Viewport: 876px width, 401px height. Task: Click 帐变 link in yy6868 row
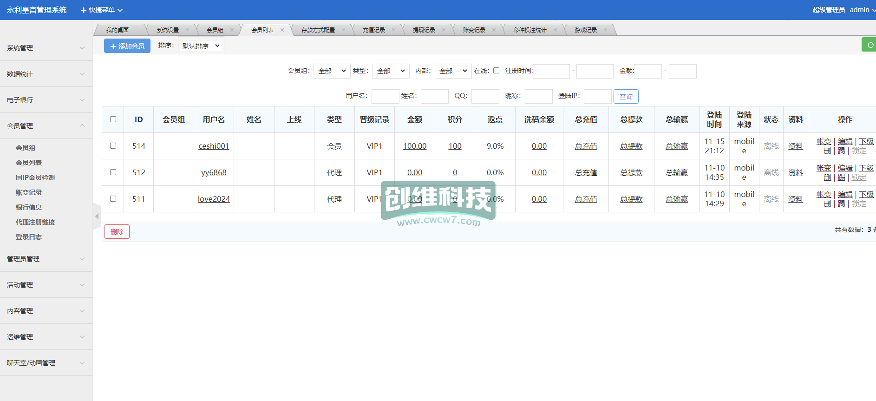(x=824, y=168)
